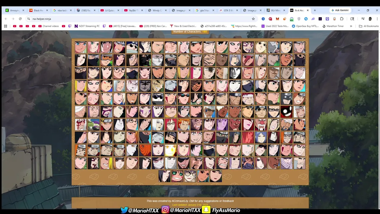Click the Chrome profile avatar
380x214 pixels.
(370, 19)
